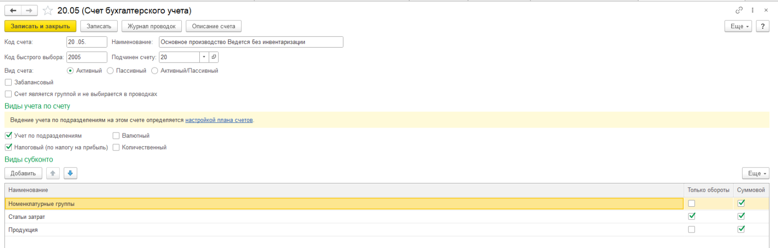Click into the Наименование text field
This screenshot has height=248, width=778.
250,42
